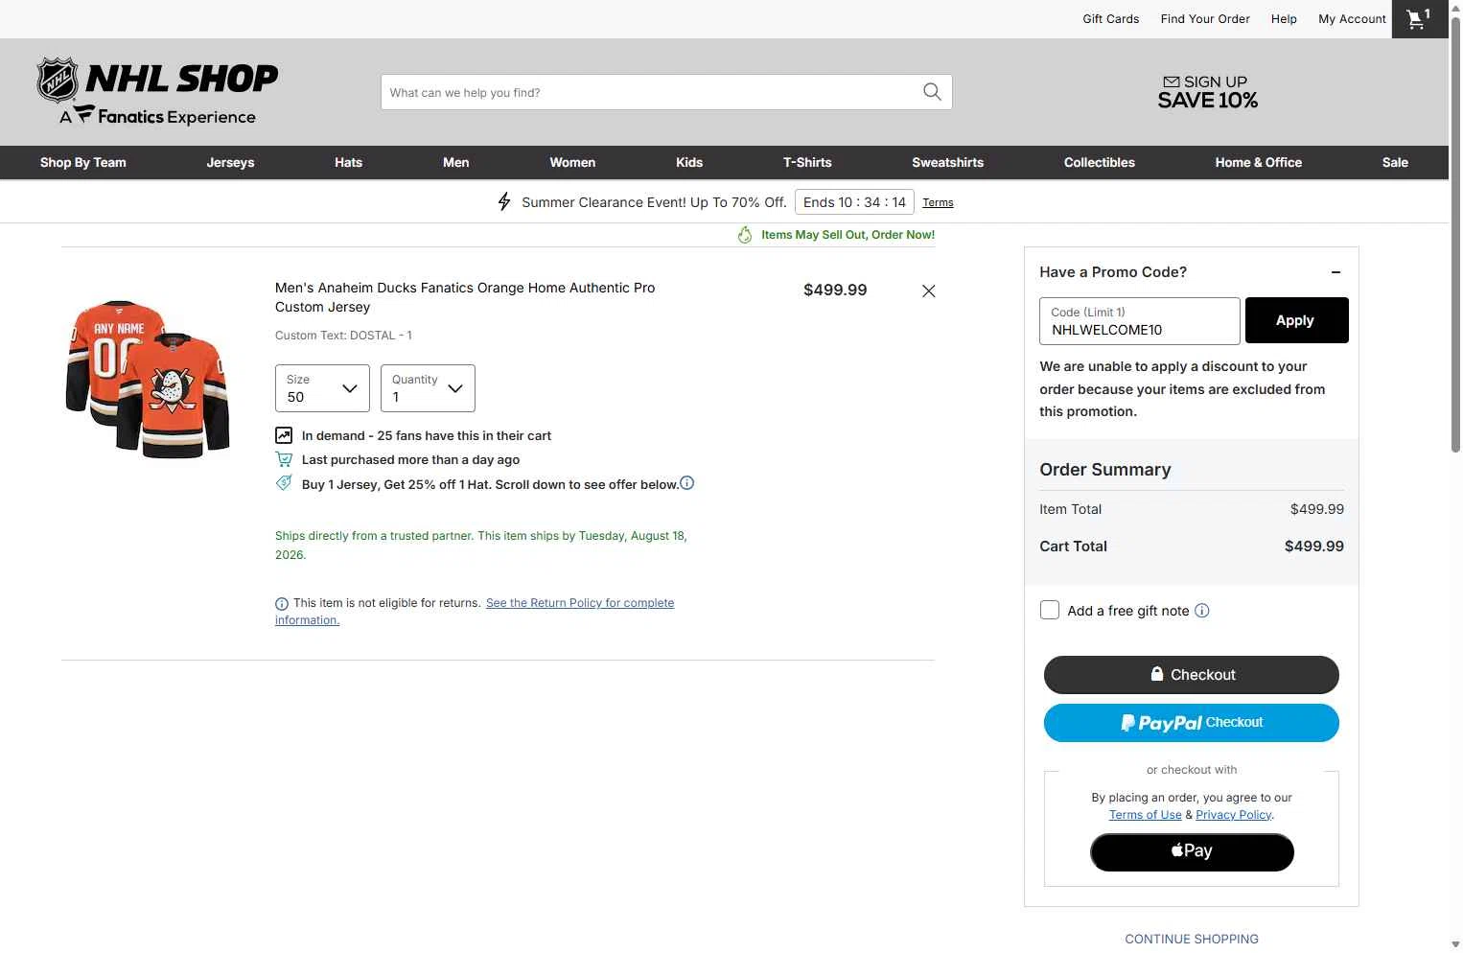Open the Quantity dropdown
This screenshot has width=1463, height=953.
click(428, 388)
